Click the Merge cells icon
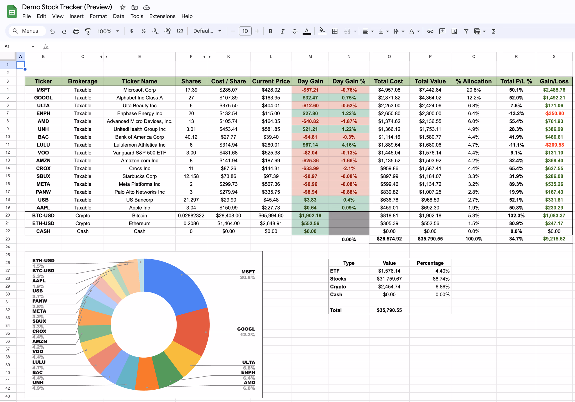Image resolution: width=575 pixels, height=402 pixels. pyautogui.click(x=347, y=31)
